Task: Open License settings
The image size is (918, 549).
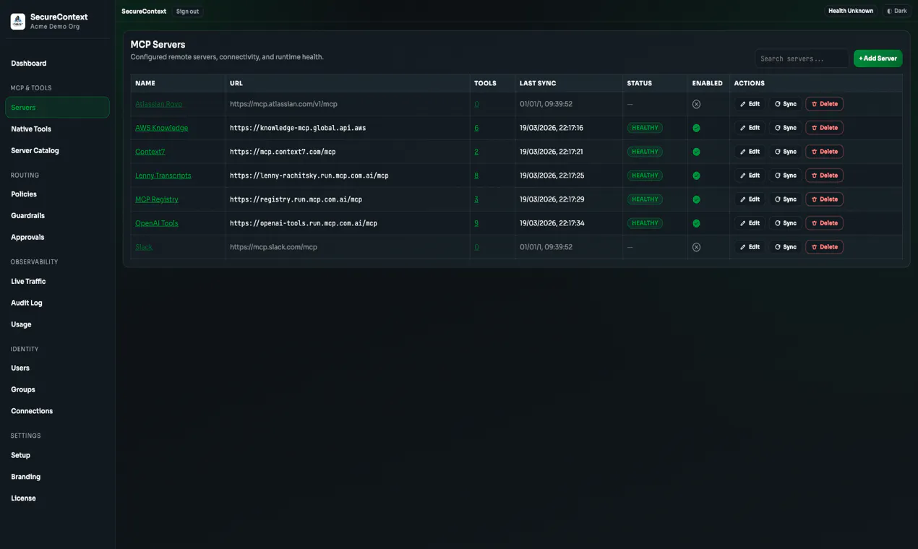Action: [x=23, y=499]
